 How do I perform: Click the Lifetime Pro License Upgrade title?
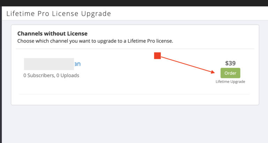click(59, 14)
